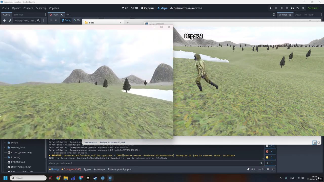Viewport: 324px width, 182px height.
Task: Open the Проект menu
Action: (16, 8)
